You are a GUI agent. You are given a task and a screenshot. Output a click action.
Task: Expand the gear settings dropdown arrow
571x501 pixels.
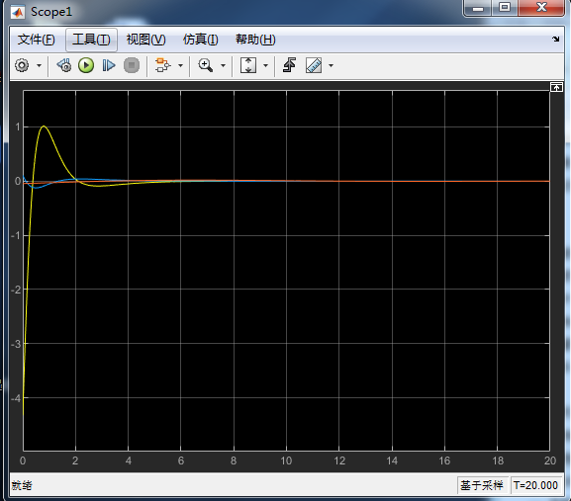click(x=39, y=66)
